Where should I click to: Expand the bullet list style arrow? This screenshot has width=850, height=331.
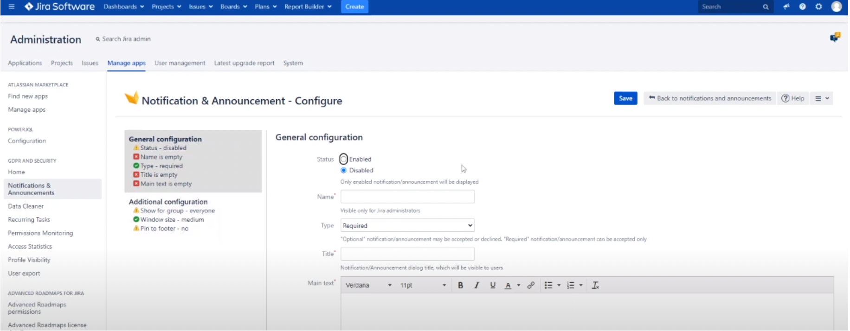click(559, 286)
